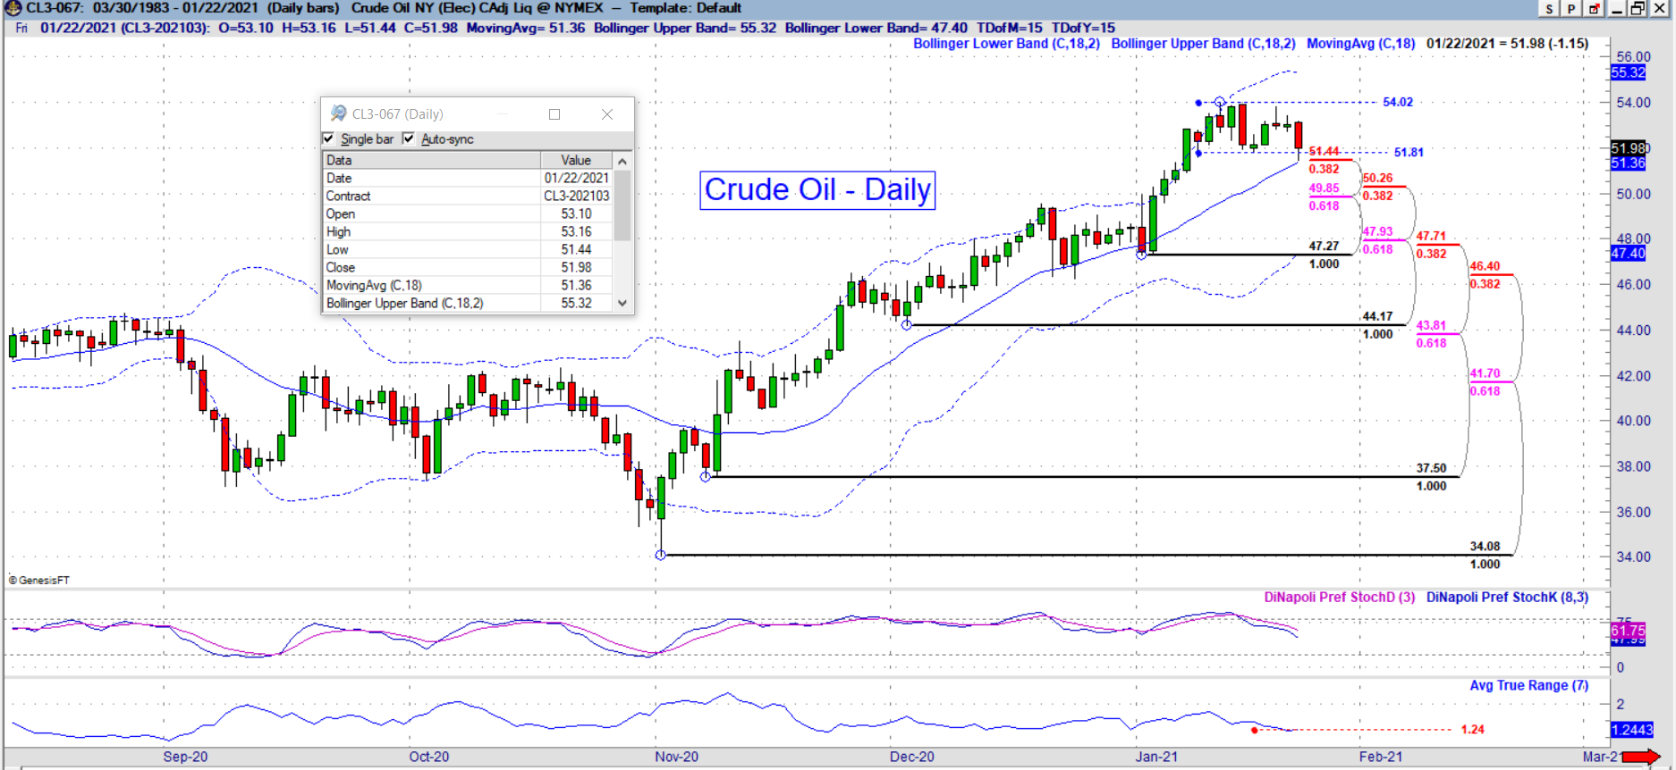The image size is (1676, 770).
Task: Click the 51.36 blue price tag on axis
Action: click(x=1627, y=163)
